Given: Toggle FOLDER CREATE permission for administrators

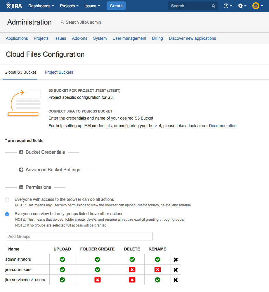Looking at the screenshot, I should pyautogui.click(x=98, y=260).
